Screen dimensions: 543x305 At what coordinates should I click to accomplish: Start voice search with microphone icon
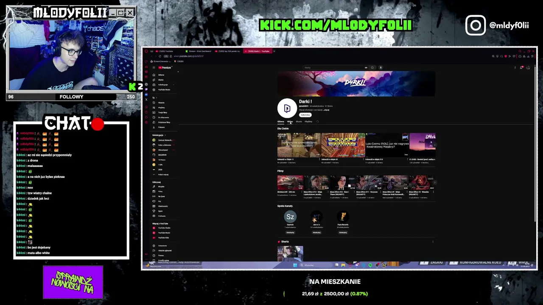(x=381, y=68)
